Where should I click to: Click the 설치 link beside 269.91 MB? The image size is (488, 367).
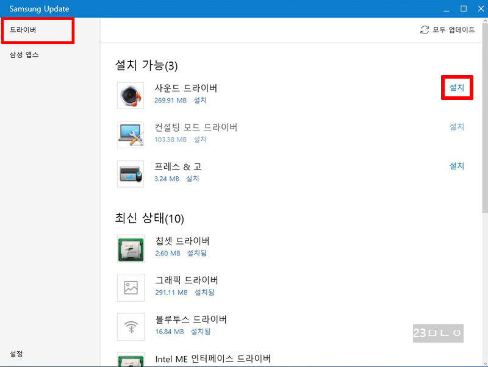(x=200, y=100)
